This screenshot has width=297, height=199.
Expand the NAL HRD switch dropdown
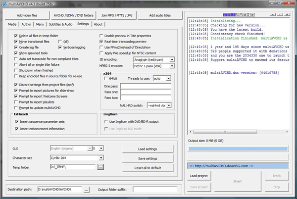(x=169, y=105)
